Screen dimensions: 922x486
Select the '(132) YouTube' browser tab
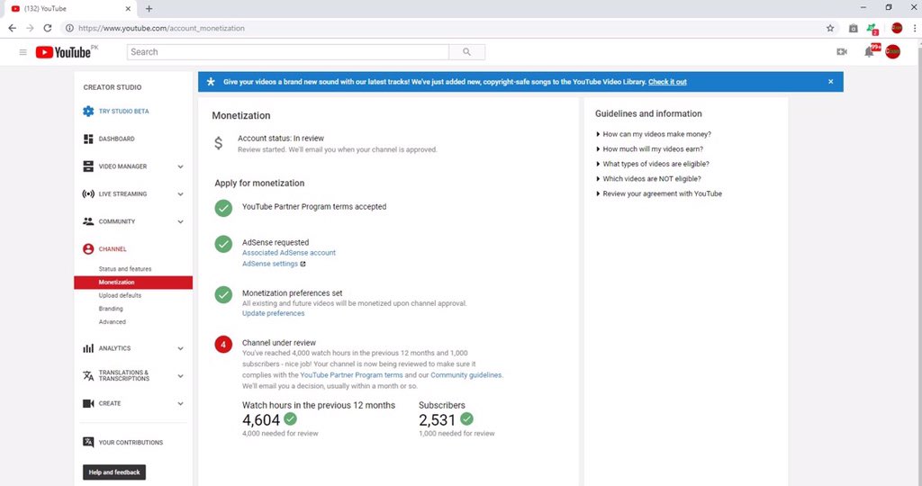pyautogui.click(x=70, y=9)
